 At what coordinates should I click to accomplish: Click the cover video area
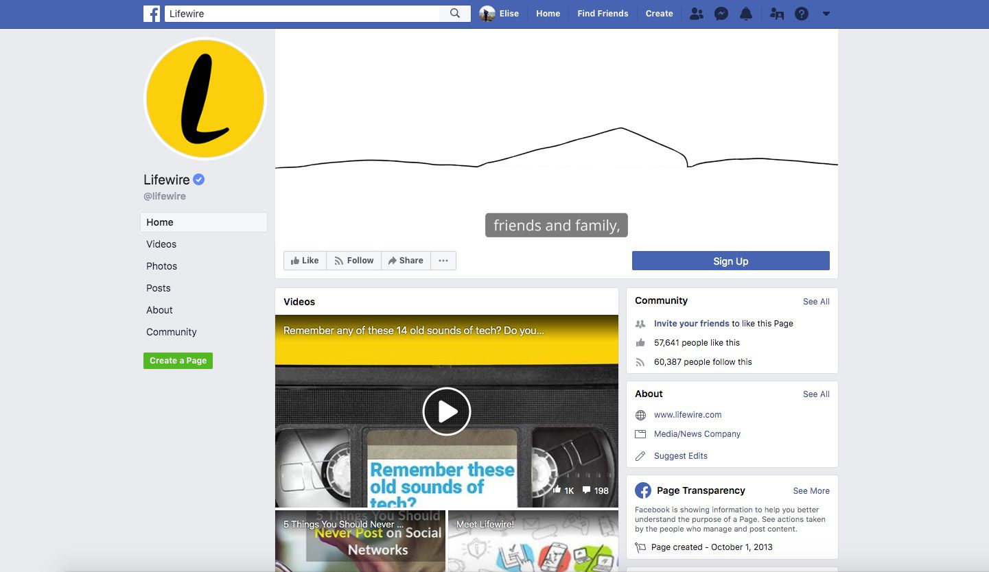tap(557, 135)
